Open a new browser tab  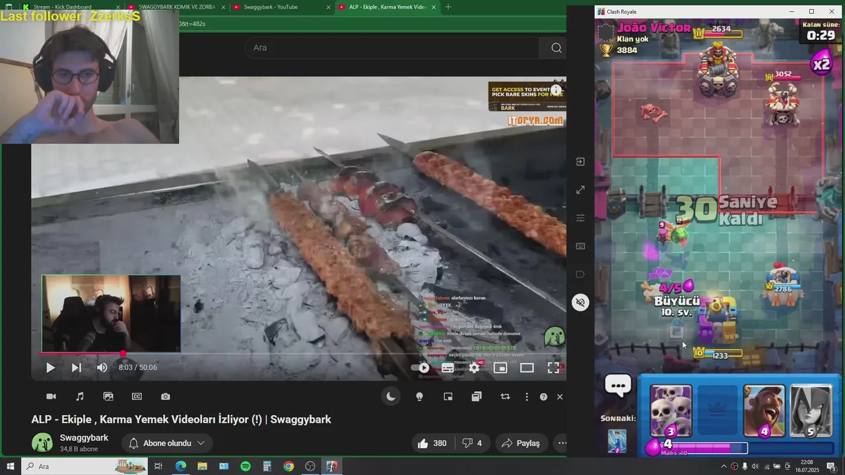pos(448,7)
